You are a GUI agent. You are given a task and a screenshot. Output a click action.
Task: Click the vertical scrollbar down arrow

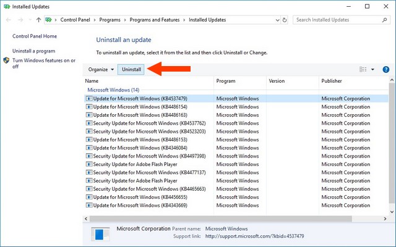[392, 212]
